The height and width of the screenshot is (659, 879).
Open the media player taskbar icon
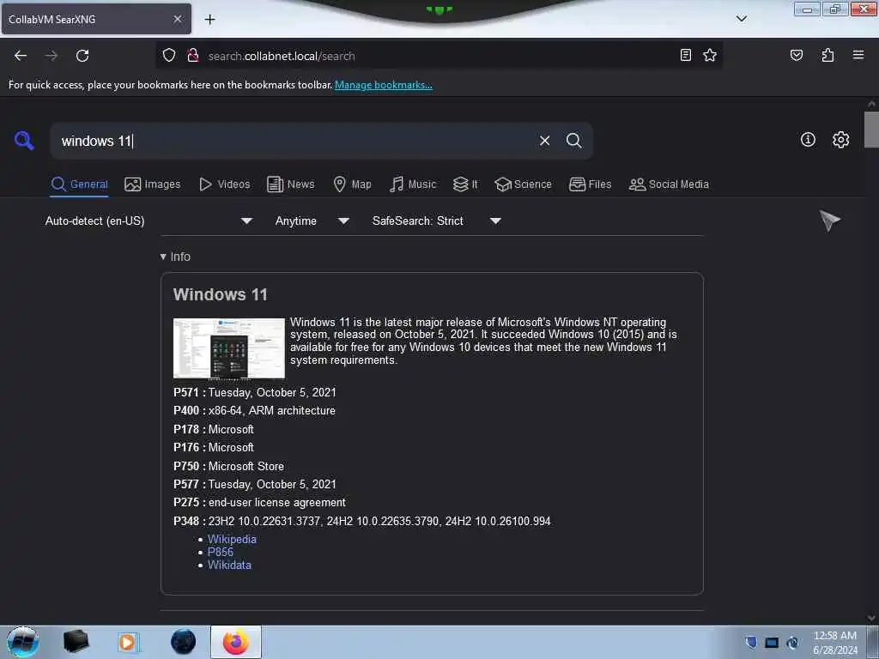128,642
